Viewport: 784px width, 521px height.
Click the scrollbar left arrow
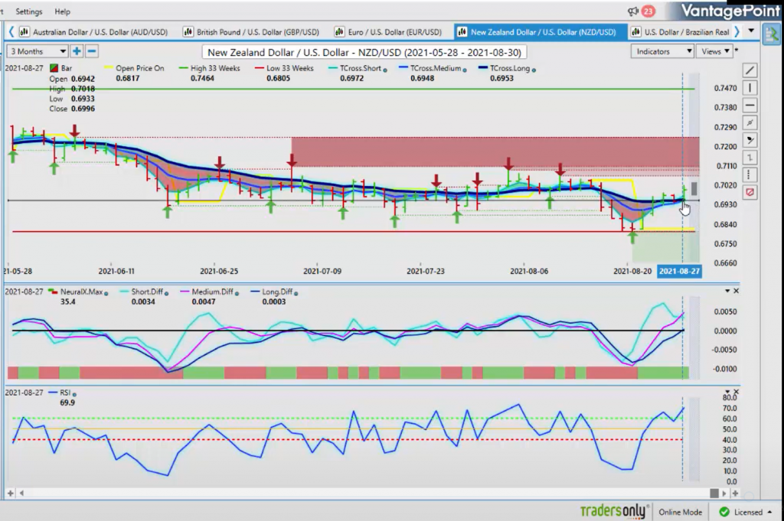tap(21, 493)
